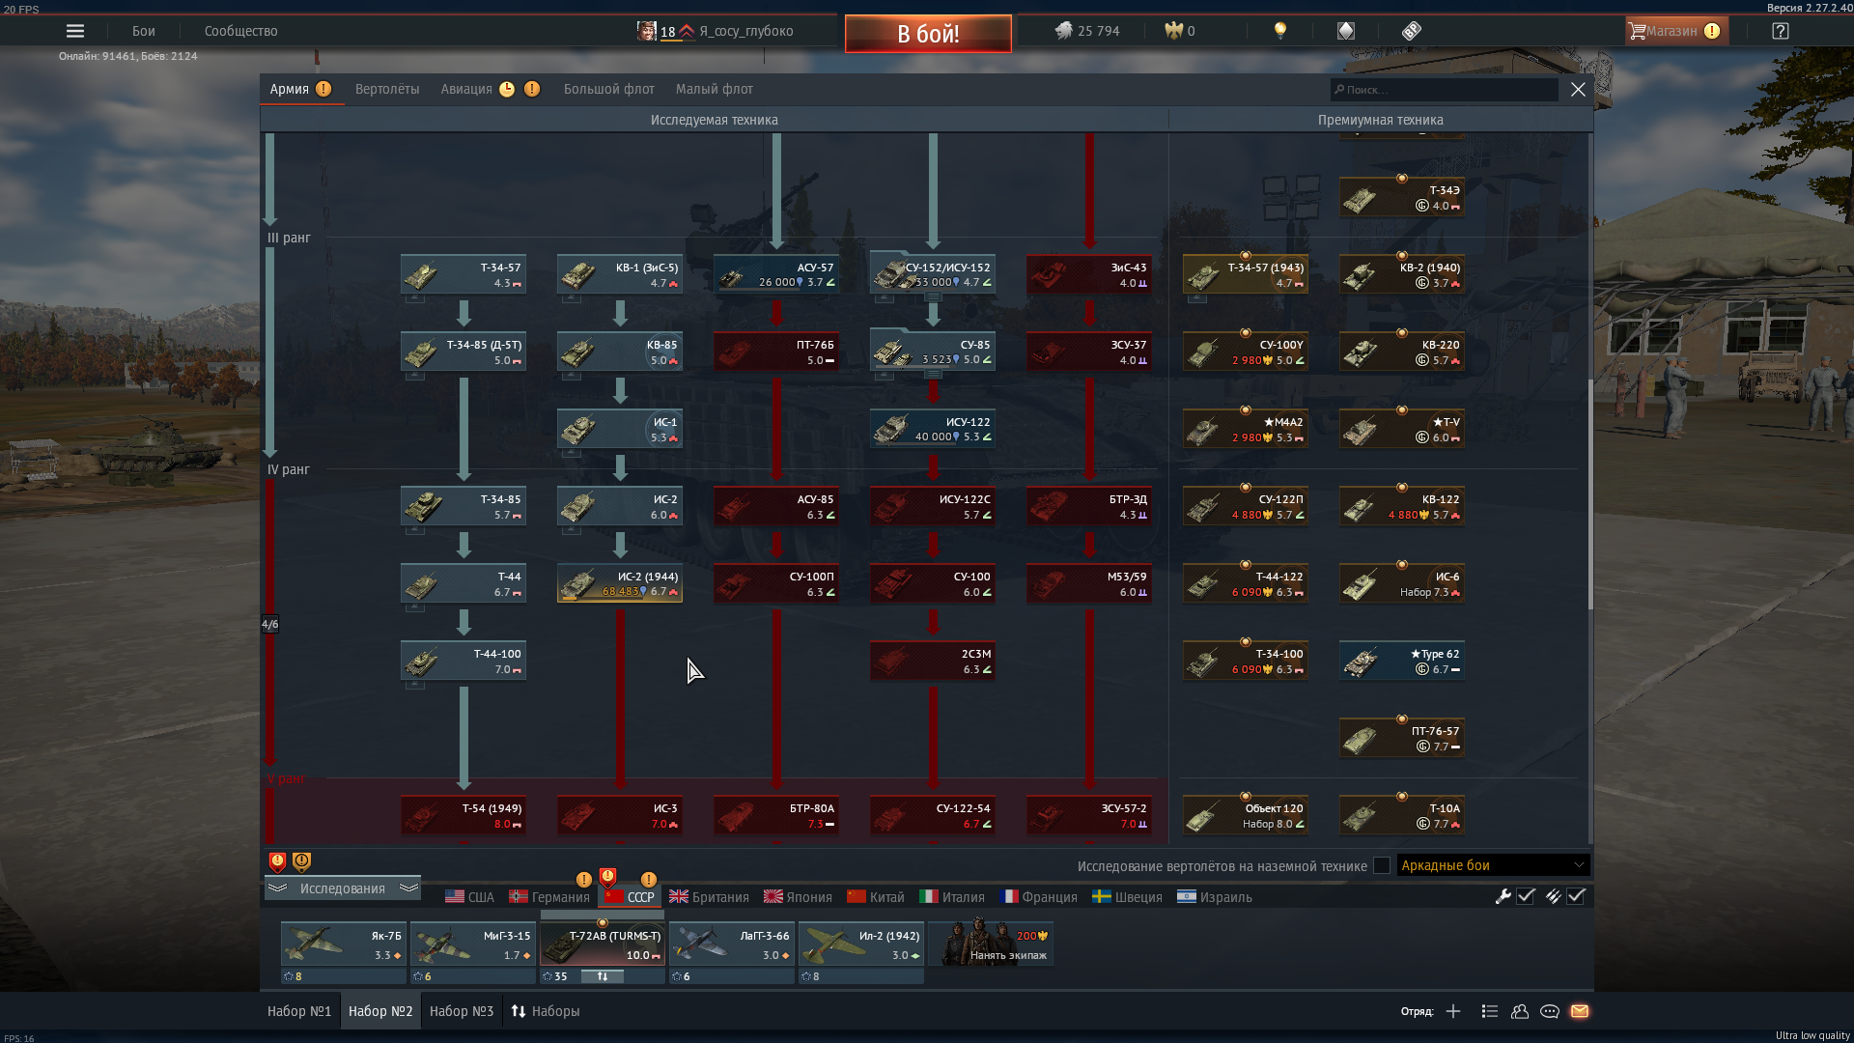Image resolution: width=1854 pixels, height=1043 pixels.
Task: Switch to Набор №3 preset
Action: (x=462, y=1011)
